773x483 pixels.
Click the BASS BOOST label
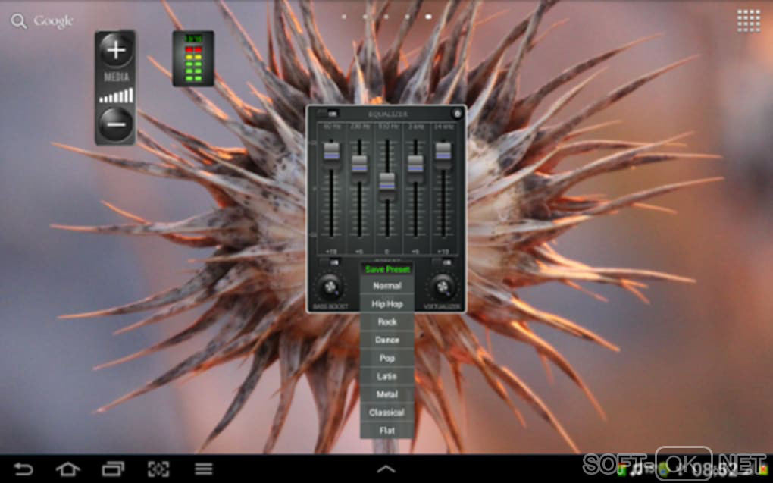click(330, 306)
